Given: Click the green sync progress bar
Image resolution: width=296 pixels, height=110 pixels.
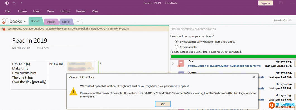Looking at the screenshot, I should click(233, 56).
